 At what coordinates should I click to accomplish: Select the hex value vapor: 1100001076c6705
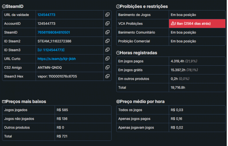pyautogui.click(x=57, y=76)
